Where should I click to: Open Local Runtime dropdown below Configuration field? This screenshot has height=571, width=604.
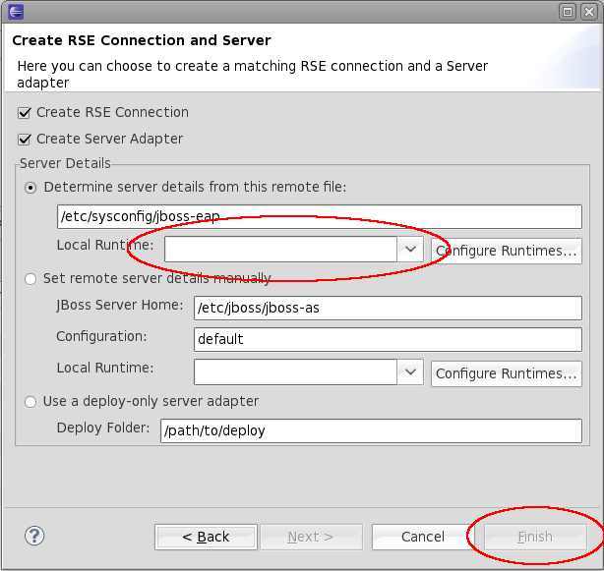[x=411, y=372]
